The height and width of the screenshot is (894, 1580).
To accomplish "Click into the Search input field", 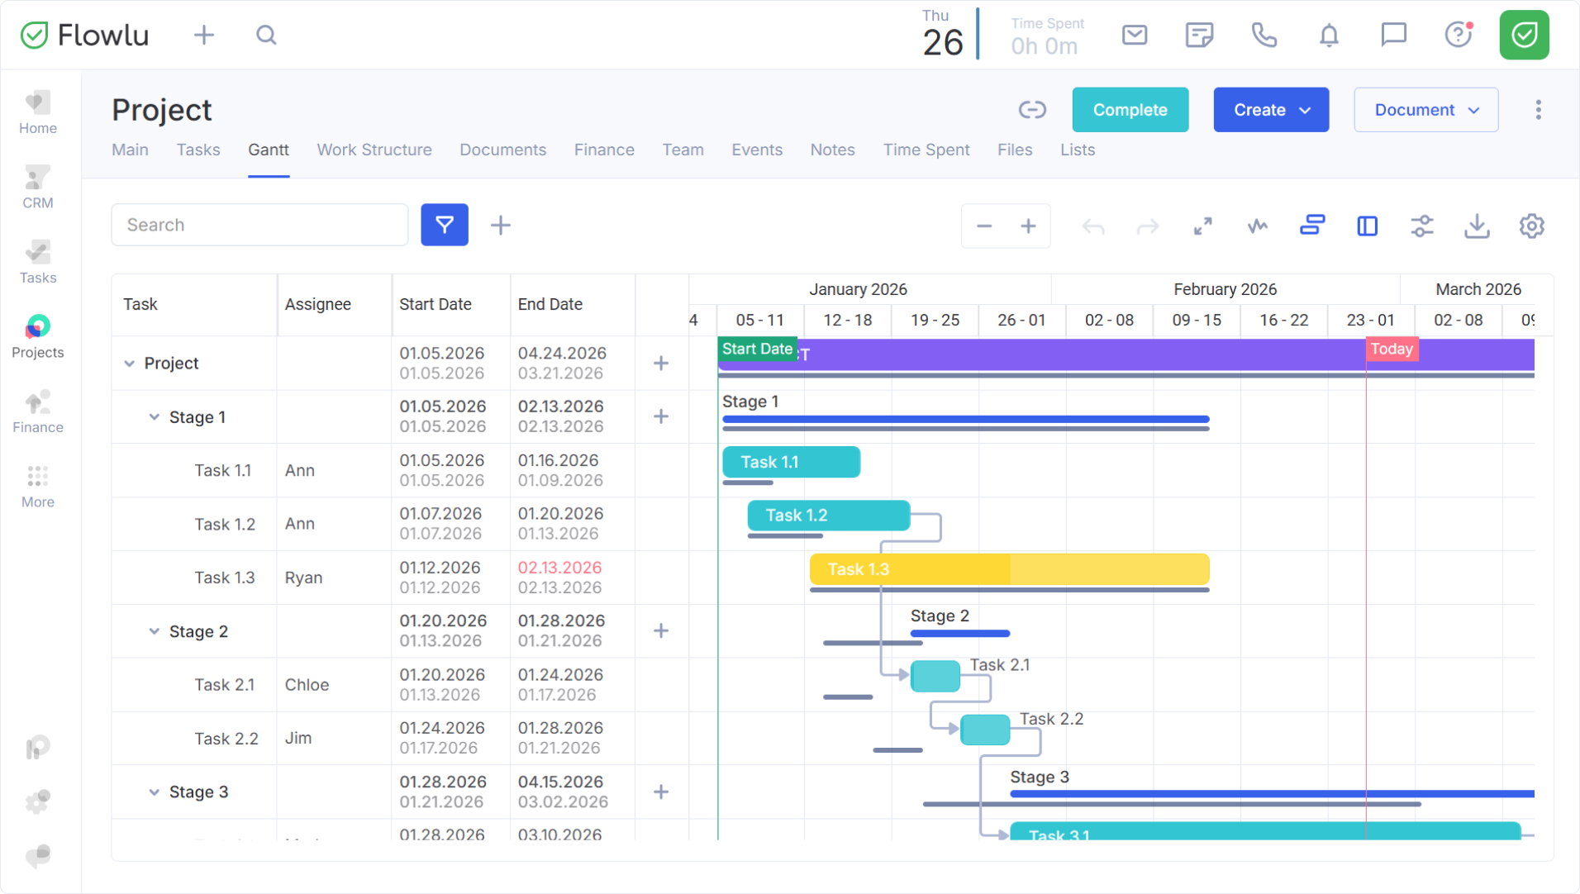I will [259, 225].
